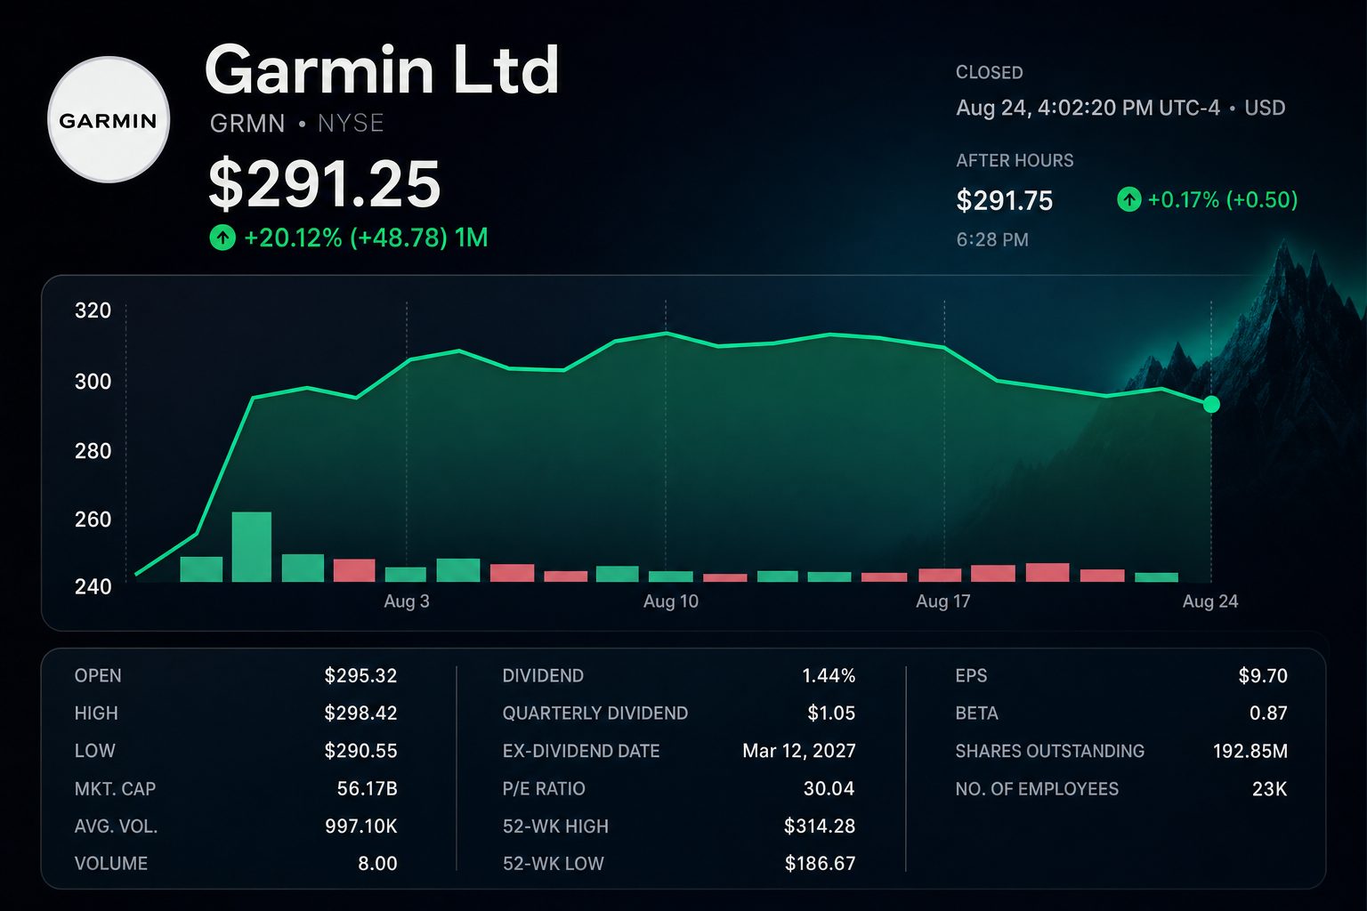
Task: Click the AFTER HOURS label
Action: click(1015, 161)
